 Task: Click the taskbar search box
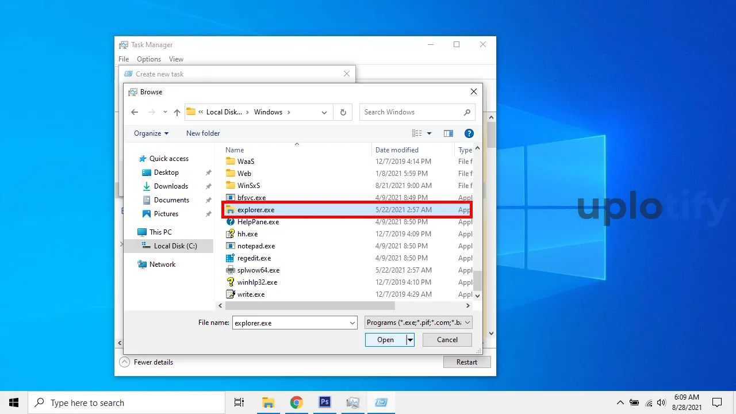click(x=126, y=402)
